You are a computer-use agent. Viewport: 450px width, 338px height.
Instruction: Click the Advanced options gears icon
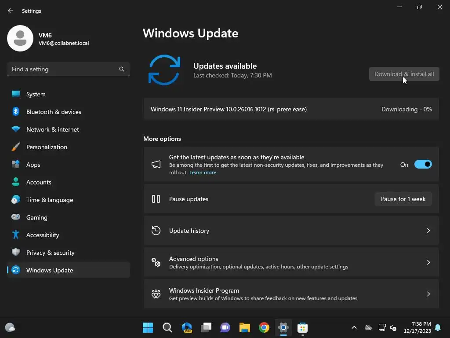coord(156,262)
